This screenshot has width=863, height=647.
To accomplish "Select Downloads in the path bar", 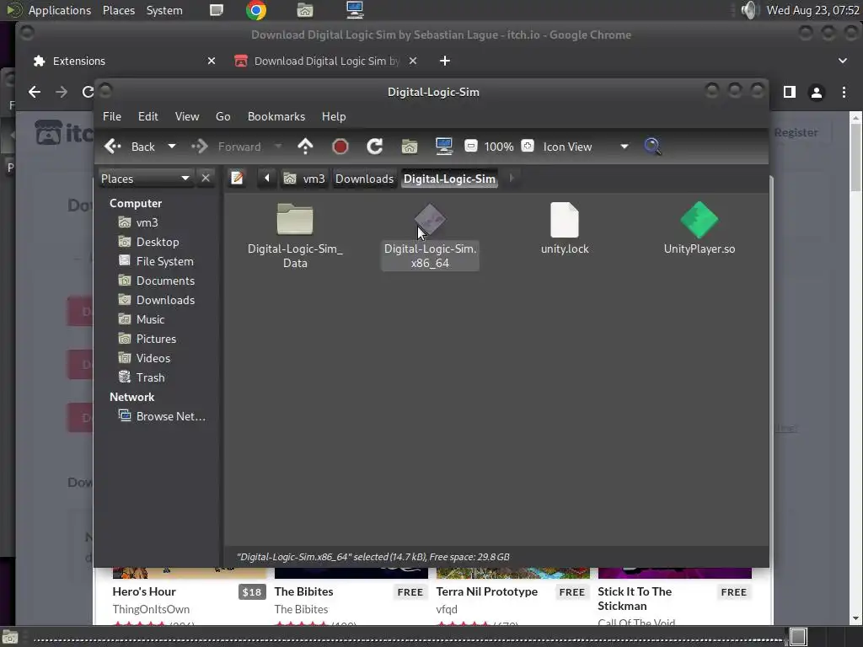I will pyautogui.click(x=364, y=179).
